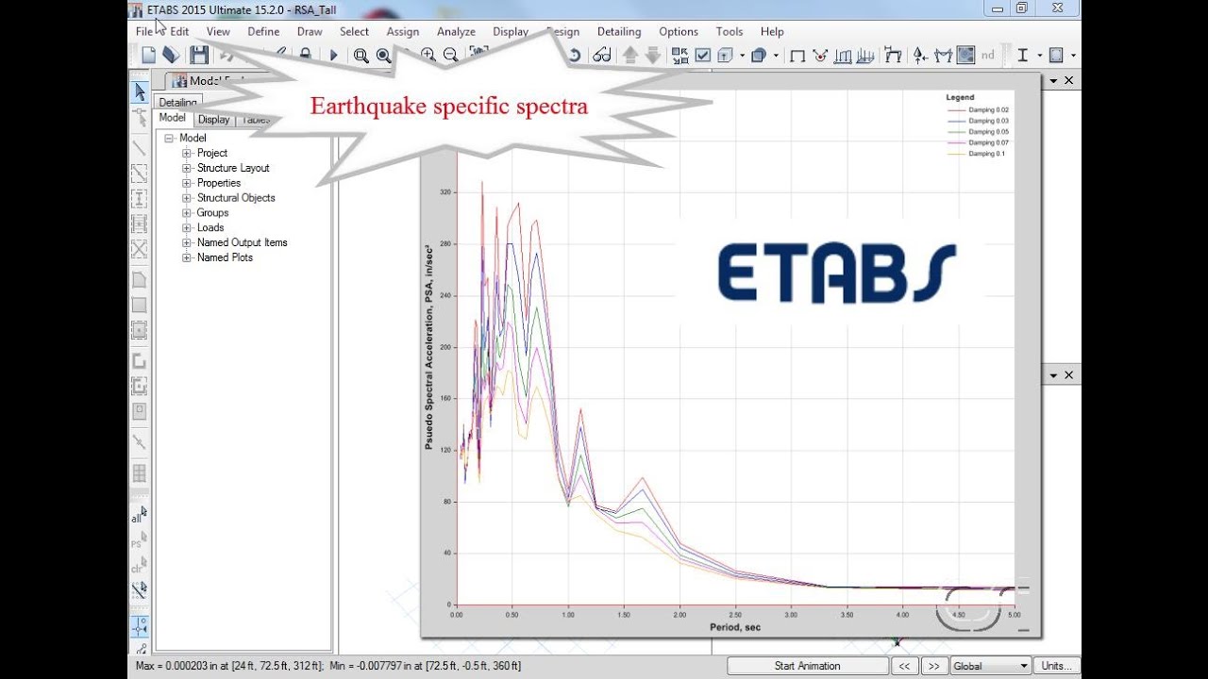
Task: Expand the Structure Layout tree node
Action: pos(187,168)
